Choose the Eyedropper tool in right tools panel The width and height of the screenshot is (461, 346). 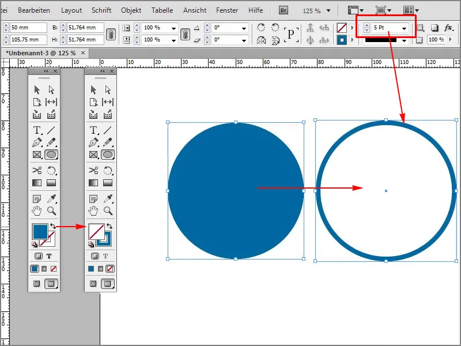(107, 198)
